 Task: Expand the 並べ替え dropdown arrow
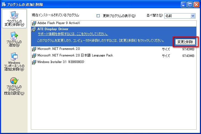click(193, 16)
